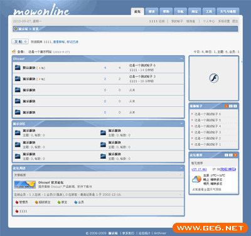Click the mowonline site logo

[x=41, y=11]
